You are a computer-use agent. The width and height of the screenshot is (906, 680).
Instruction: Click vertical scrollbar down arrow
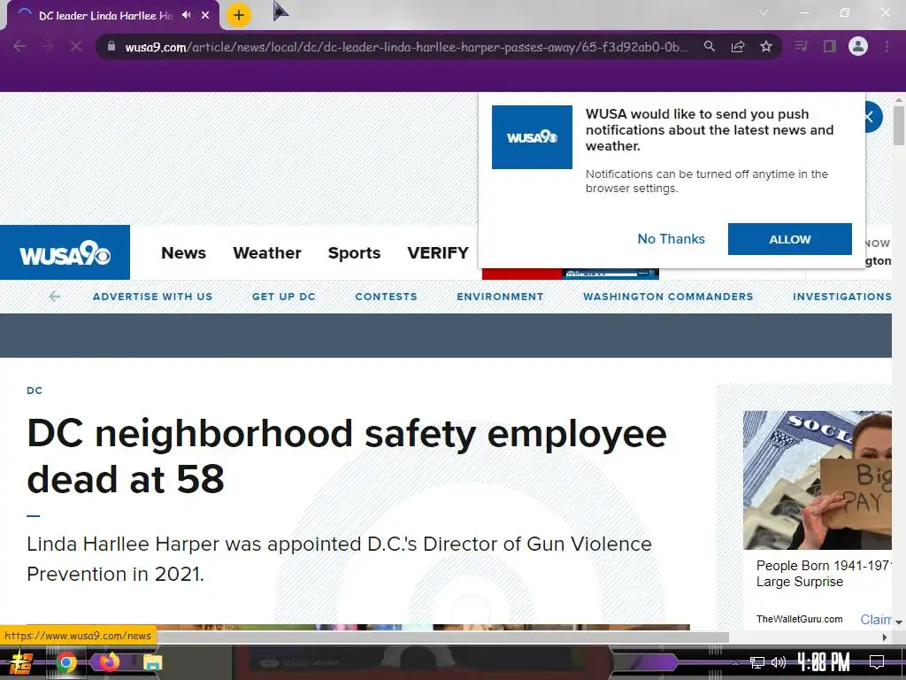[899, 622]
